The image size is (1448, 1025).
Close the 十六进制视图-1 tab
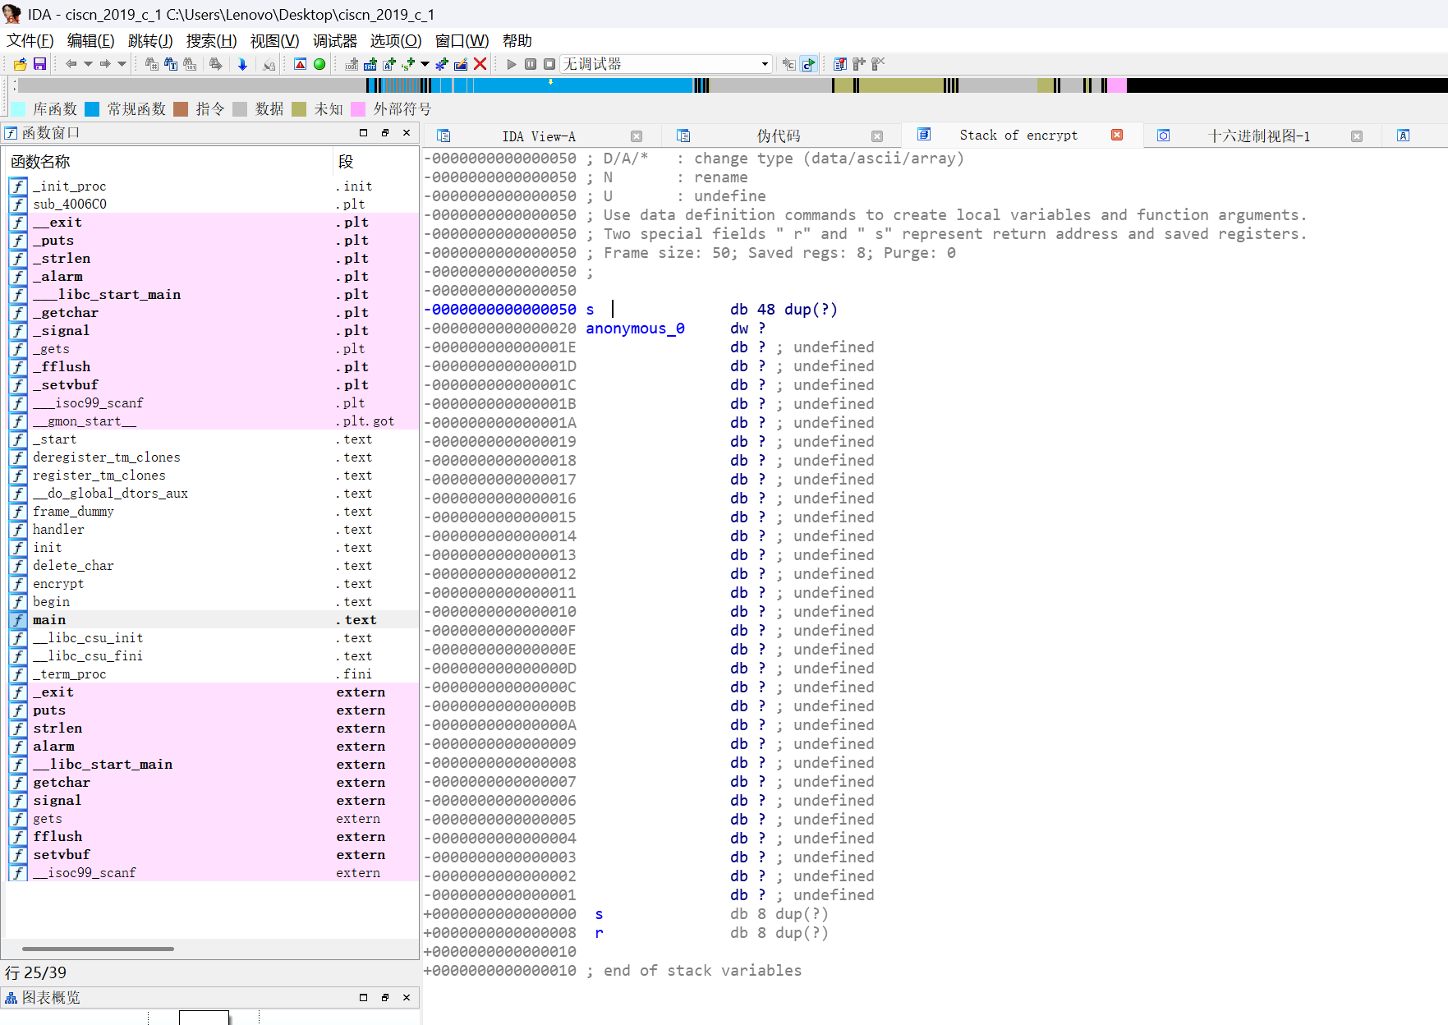(x=1356, y=136)
